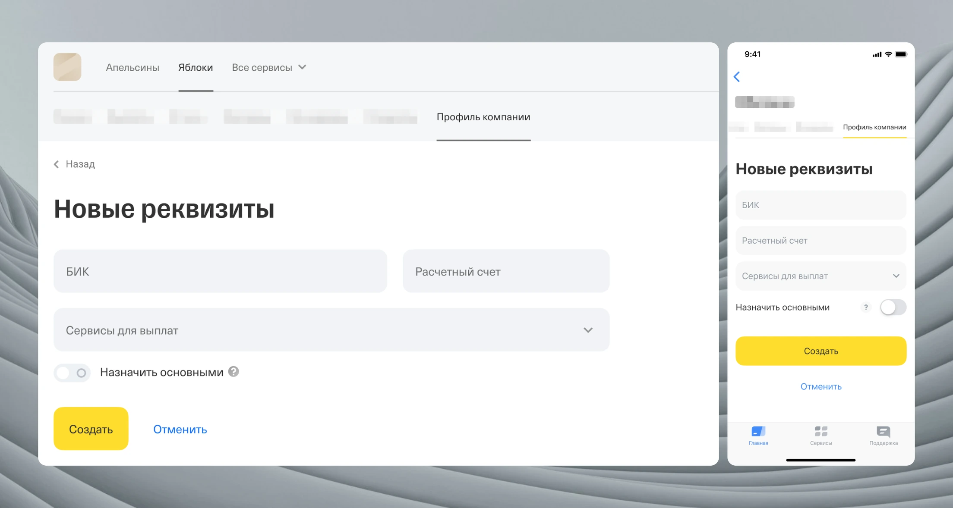
Task: Tap mobile Отменить link
Action: [x=821, y=386]
